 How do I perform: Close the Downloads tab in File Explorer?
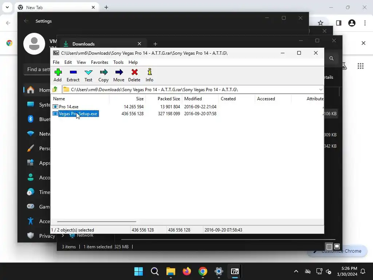tap(140, 44)
